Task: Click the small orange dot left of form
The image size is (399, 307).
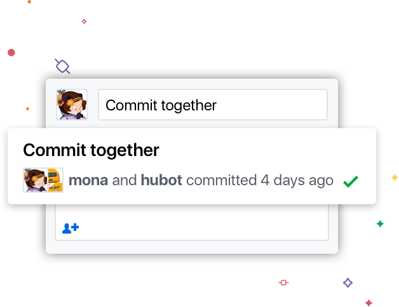Action: pos(27,108)
